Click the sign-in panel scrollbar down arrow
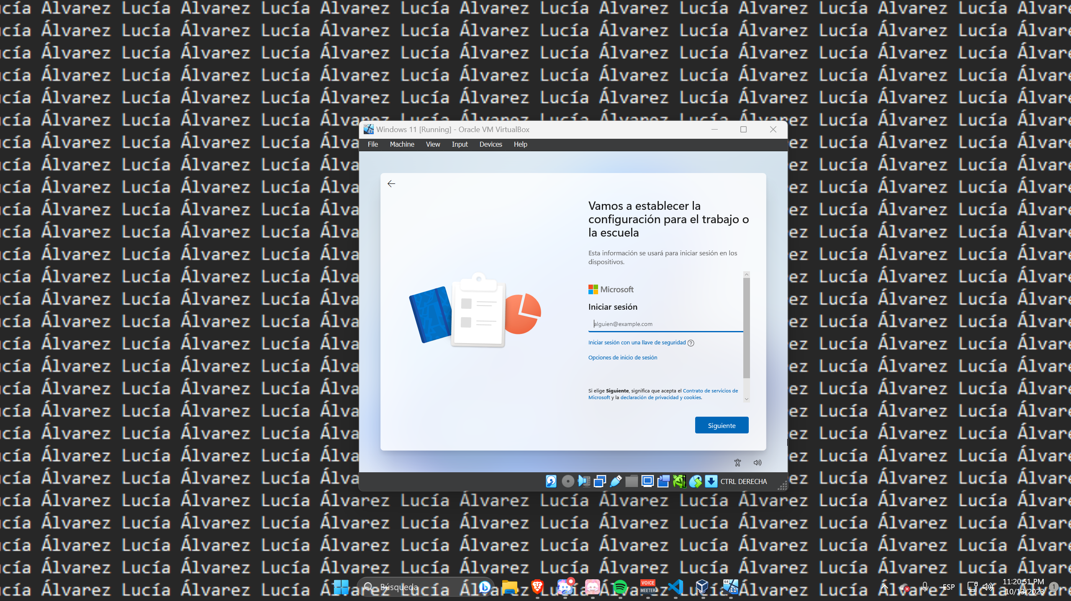 click(746, 399)
